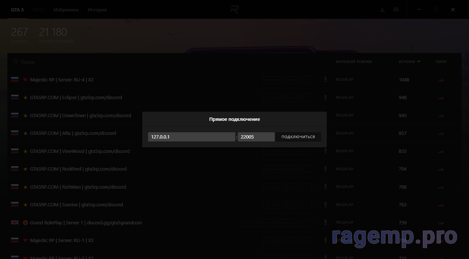The width and height of the screenshot is (469, 259).
Task: Switch to the GTA 5 tab
Action: pyautogui.click(x=17, y=10)
